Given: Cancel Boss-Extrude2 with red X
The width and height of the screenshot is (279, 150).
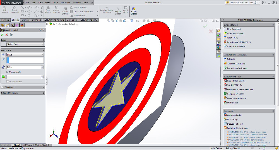Looking at the screenshot, I should pos(7,35).
